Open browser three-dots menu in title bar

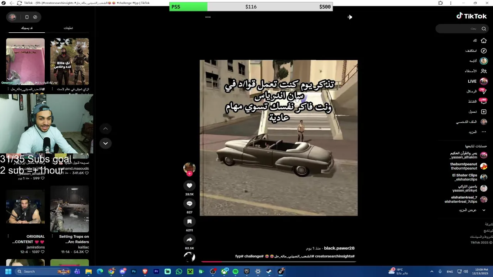451,3
